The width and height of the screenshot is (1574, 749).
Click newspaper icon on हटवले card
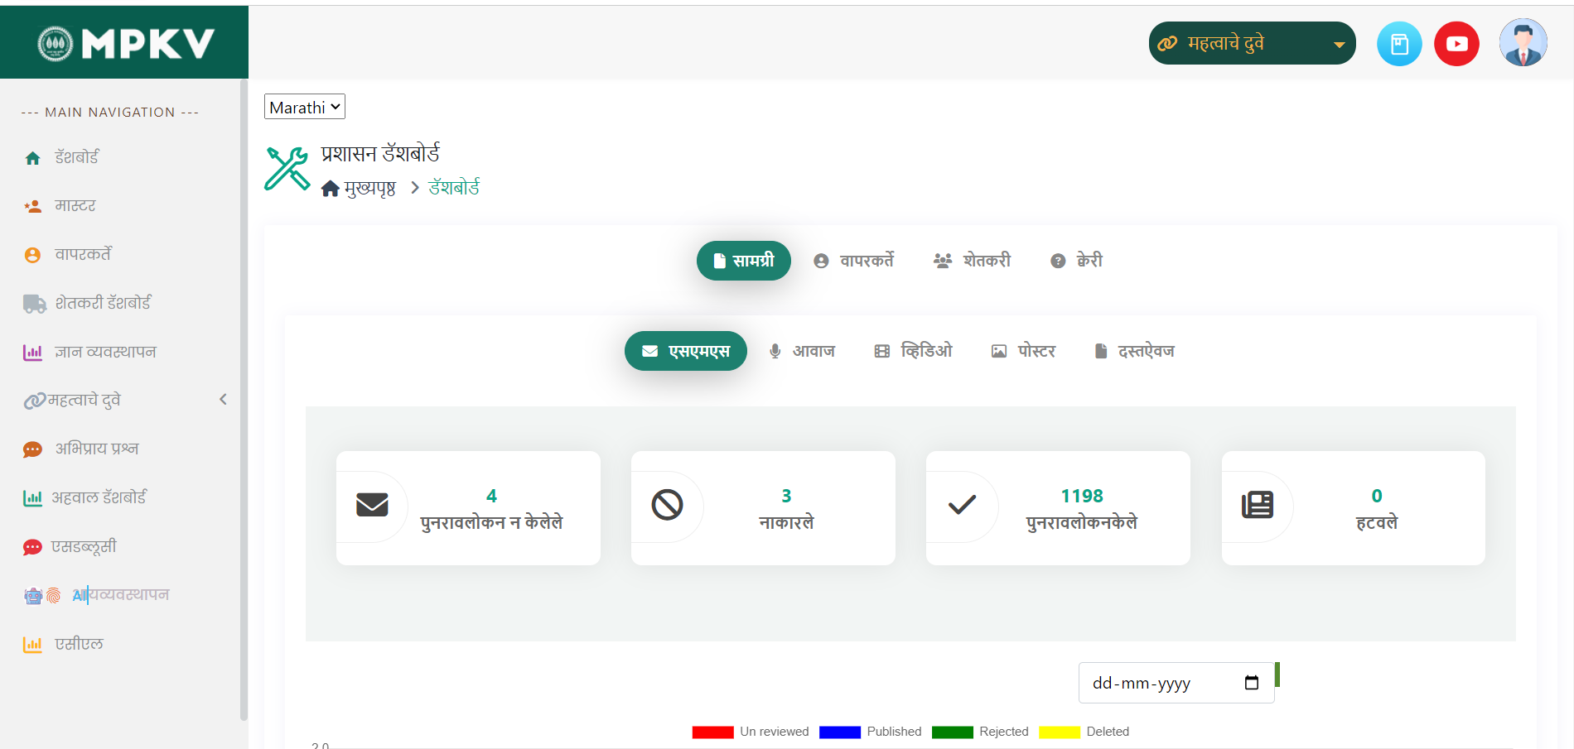1257,504
